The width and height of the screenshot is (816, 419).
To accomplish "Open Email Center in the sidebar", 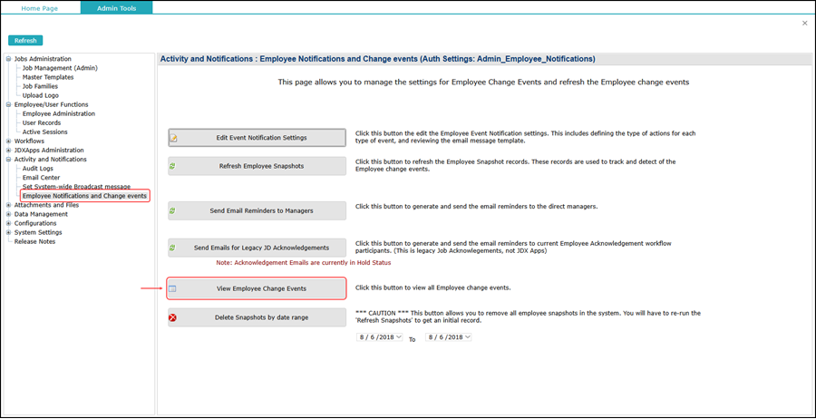I will point(41,178).
